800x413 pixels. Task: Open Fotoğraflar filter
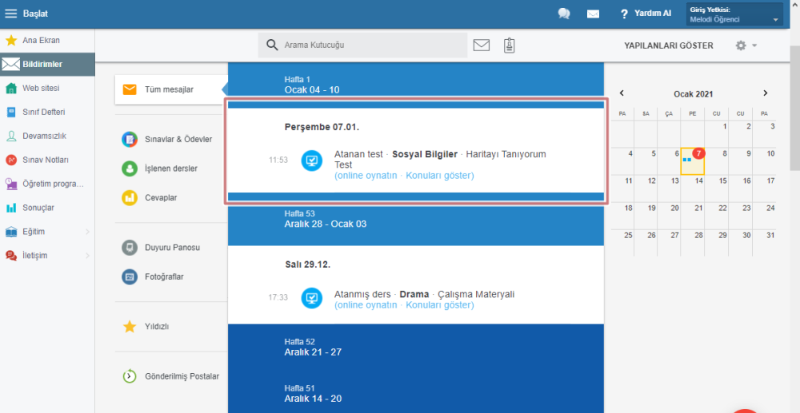point(171,276)
